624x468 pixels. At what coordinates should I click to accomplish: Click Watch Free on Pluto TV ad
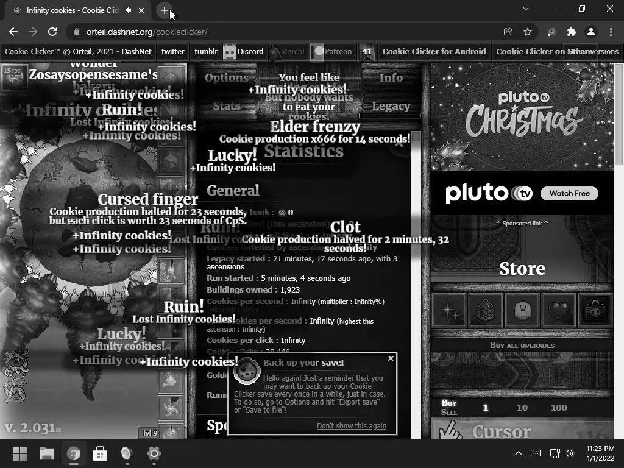569,193
